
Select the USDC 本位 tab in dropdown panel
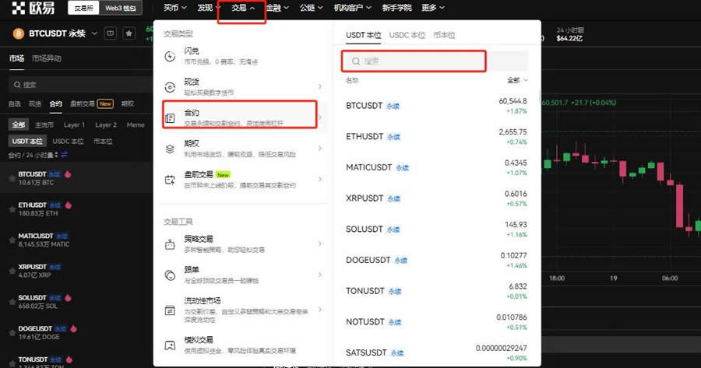click(x=407, y=35)
